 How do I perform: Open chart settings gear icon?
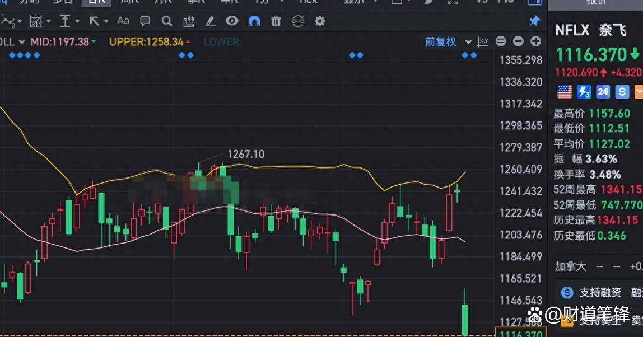click(x=320, y=21)
